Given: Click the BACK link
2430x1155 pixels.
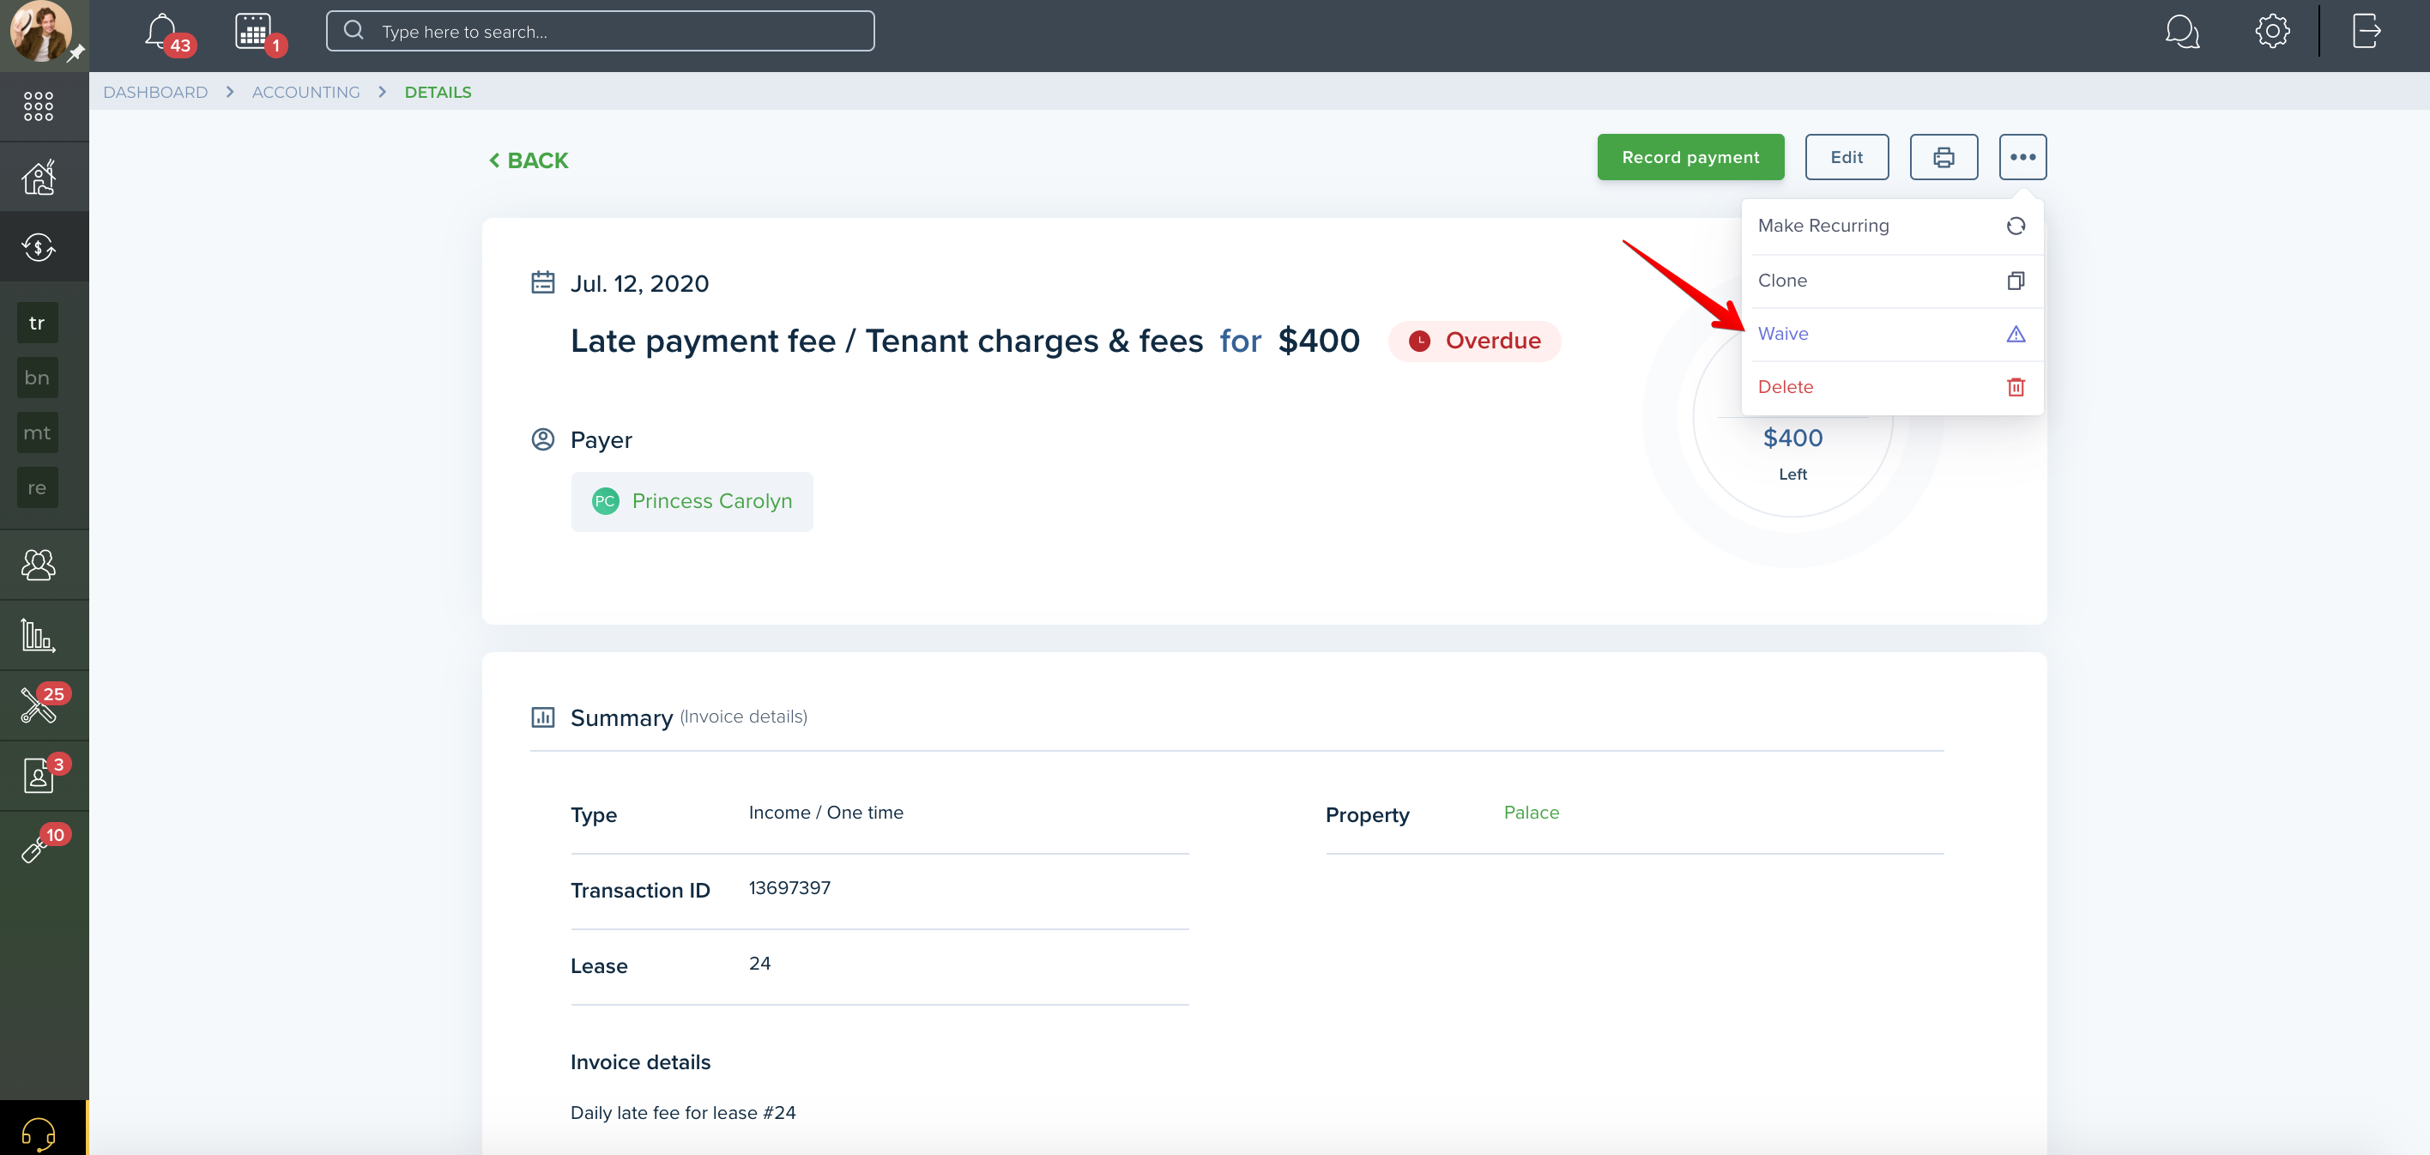Looking at the screenshot, I should (x=529, y=160).
